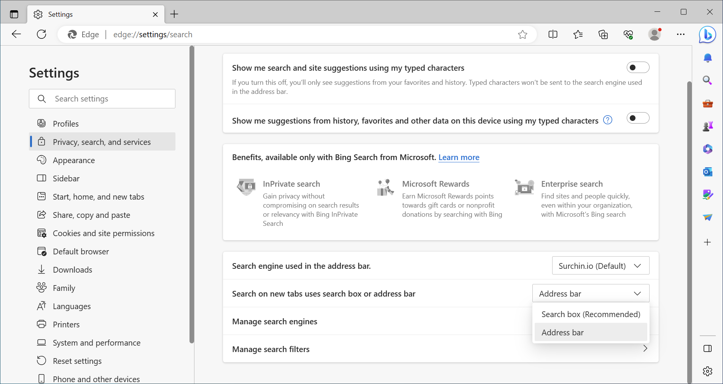Image resolution: width=723 pixels, height=384 pixels.
Task: Add an app to the sidebar
Action: (707, 242)
